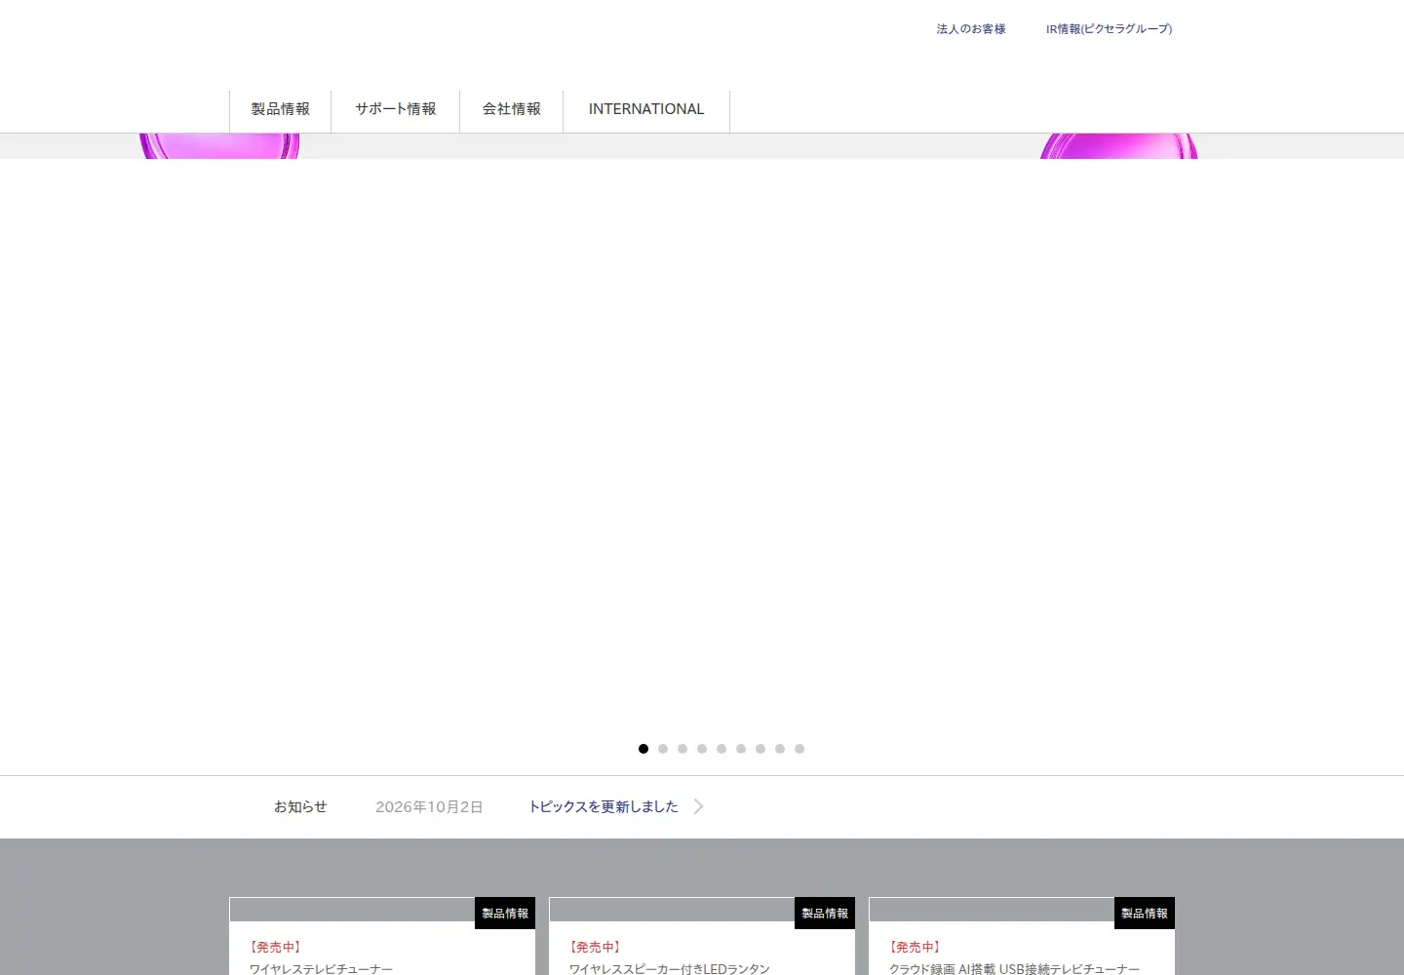1404x975 pixels.
Task: Click 【発売中】 label on LEDランタン card
Action: click(596, 947)
